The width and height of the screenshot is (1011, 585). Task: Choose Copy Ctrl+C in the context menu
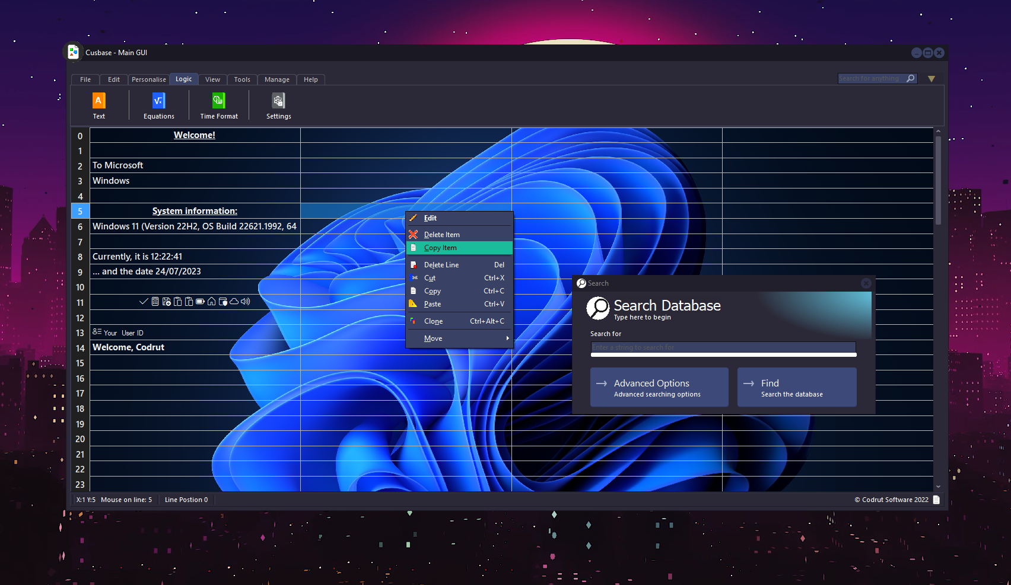click(x=459, y=291)
